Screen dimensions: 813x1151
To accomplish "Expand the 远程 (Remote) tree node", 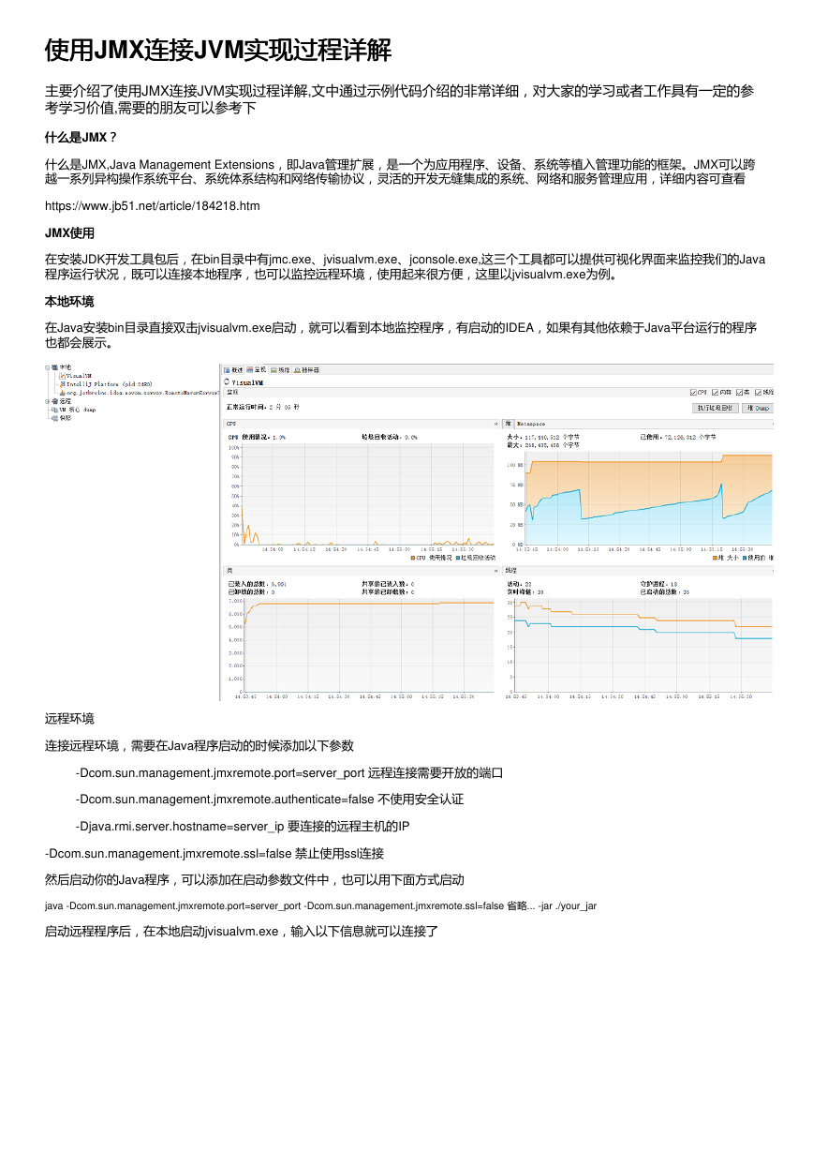I will [x=48, y=400].
